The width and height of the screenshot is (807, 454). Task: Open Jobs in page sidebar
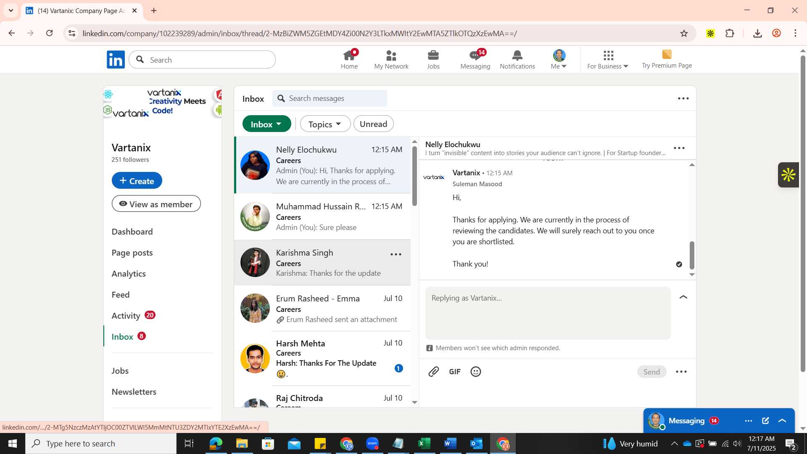(x=120, y=371)
